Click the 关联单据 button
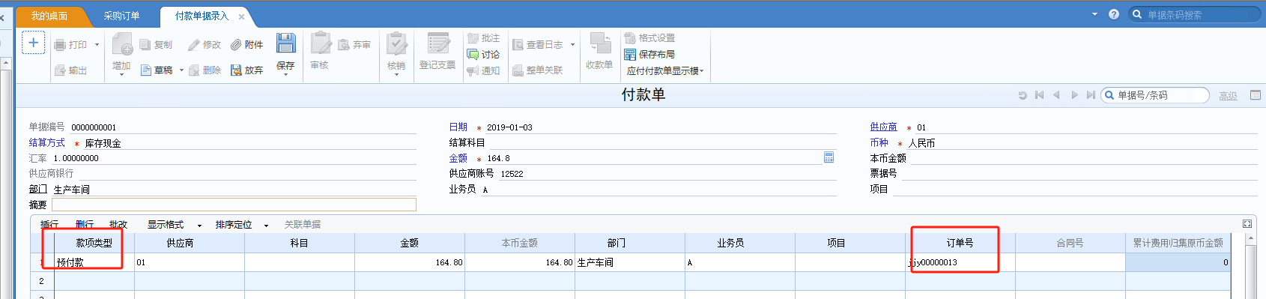 click(x=303, y=225)
